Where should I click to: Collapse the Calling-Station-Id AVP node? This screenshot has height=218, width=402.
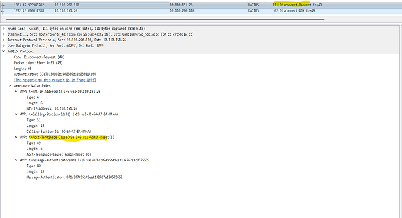click(16, 114)
